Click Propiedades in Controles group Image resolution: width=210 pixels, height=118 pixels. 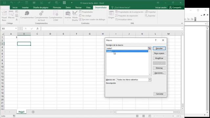[86, 12]
